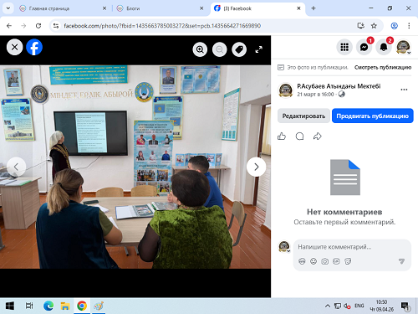Viewport: 418px width, 314px height.
Task: Like the photo with thumbs-up icon
Action: click(282, 136)
